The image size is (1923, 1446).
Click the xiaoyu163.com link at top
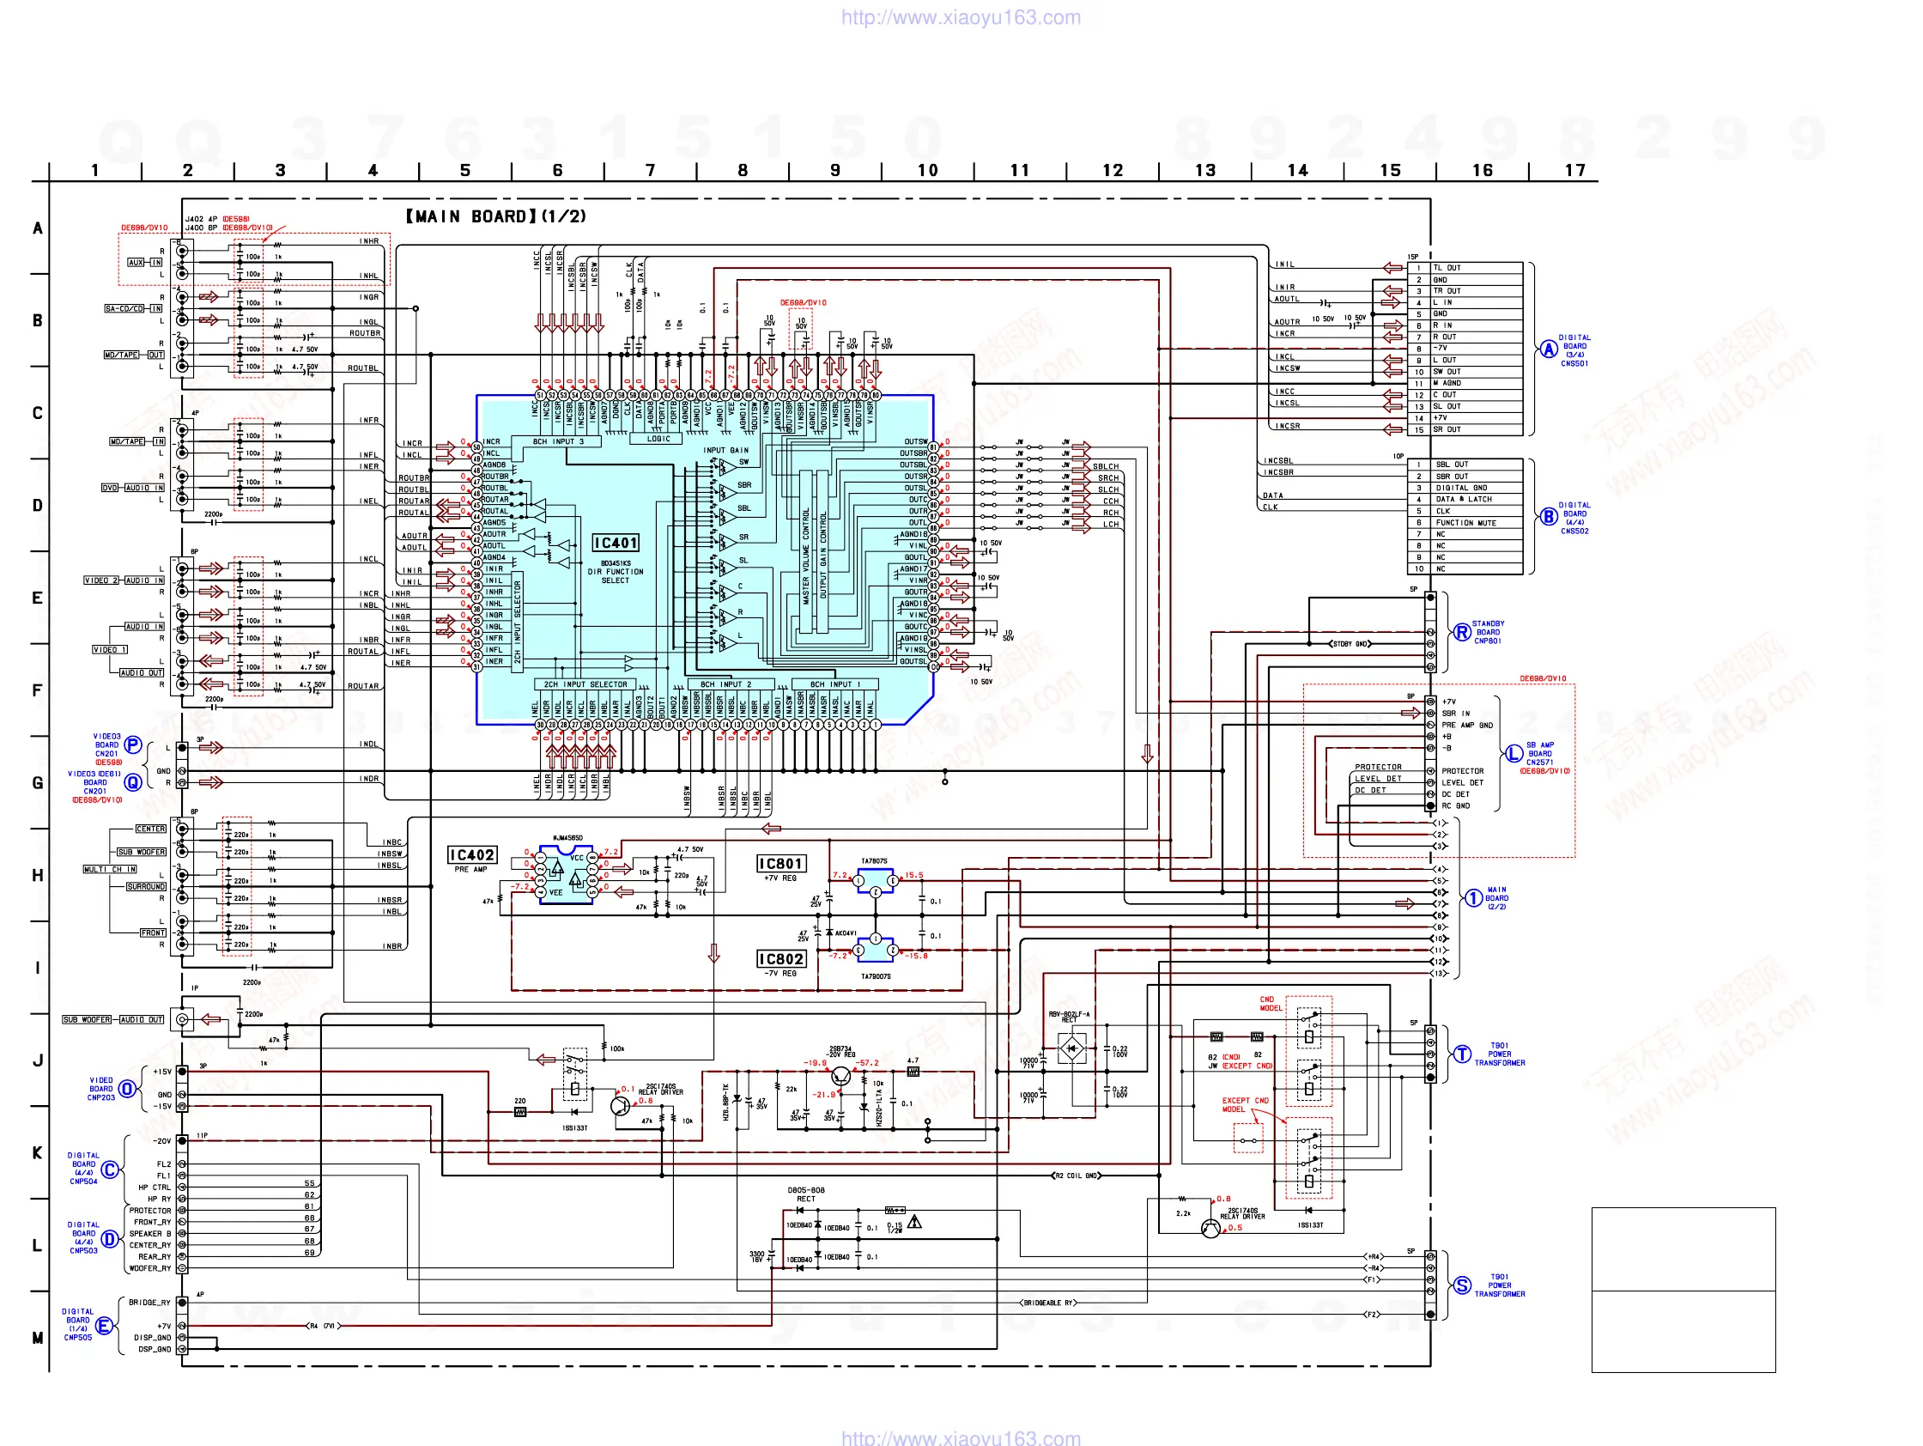[961, 17]
